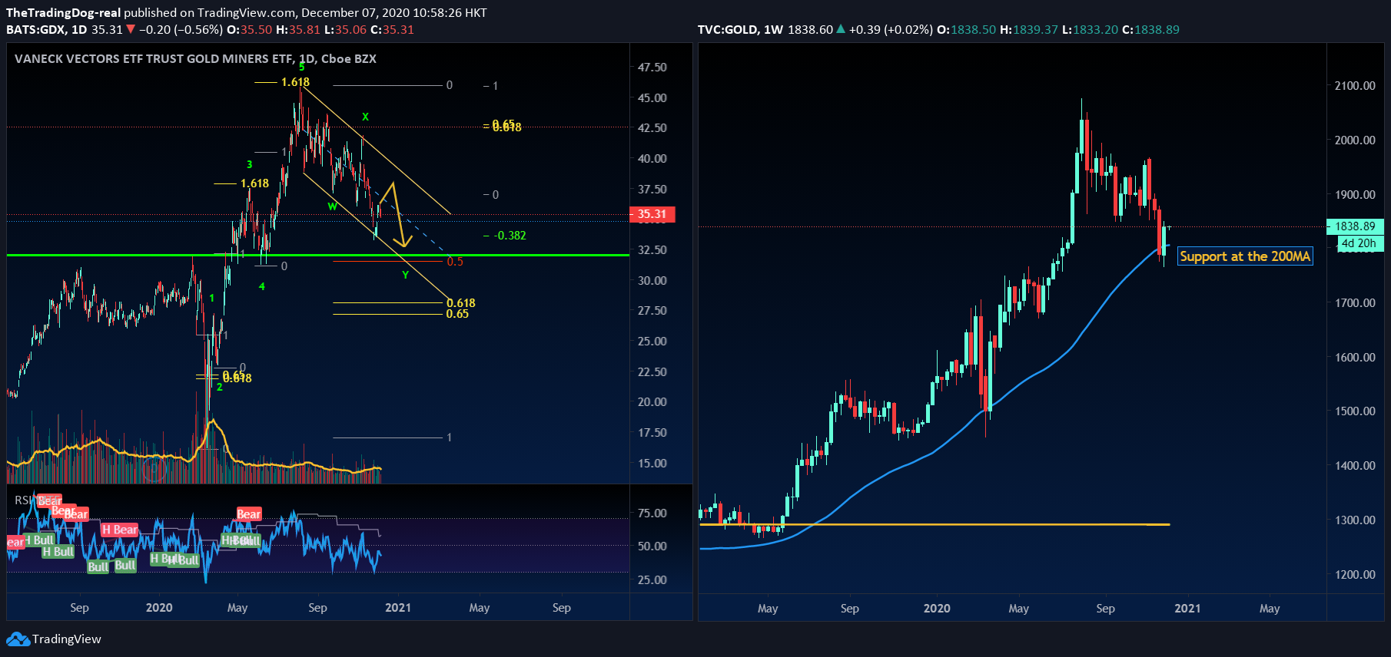Screen dimensions: 1391x657
Task: Click GDX low value L:35.06
Action: (346, 29)
